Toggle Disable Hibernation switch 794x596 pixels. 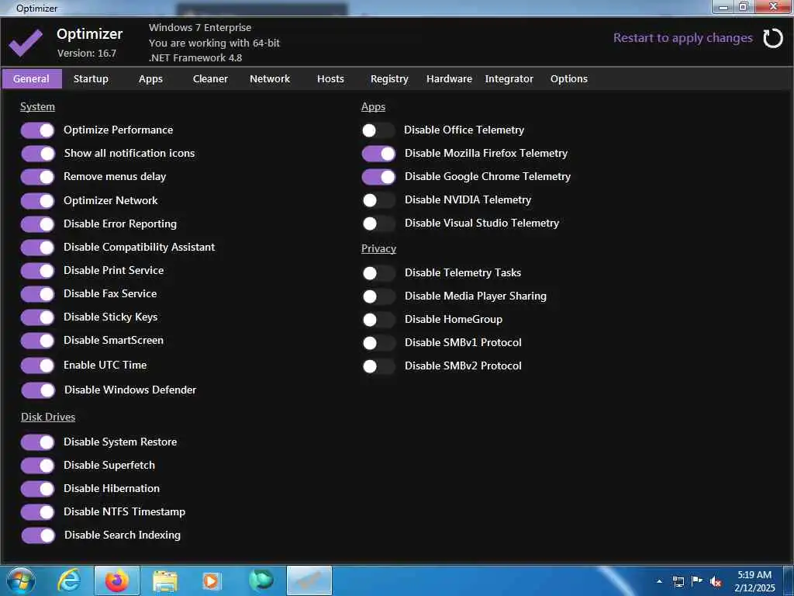click(x=38, y=489)
